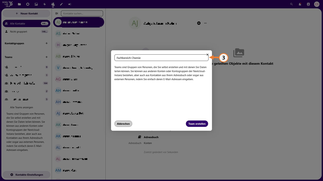Open the Dashboard circle icon in top bar

tap(28, 4)
